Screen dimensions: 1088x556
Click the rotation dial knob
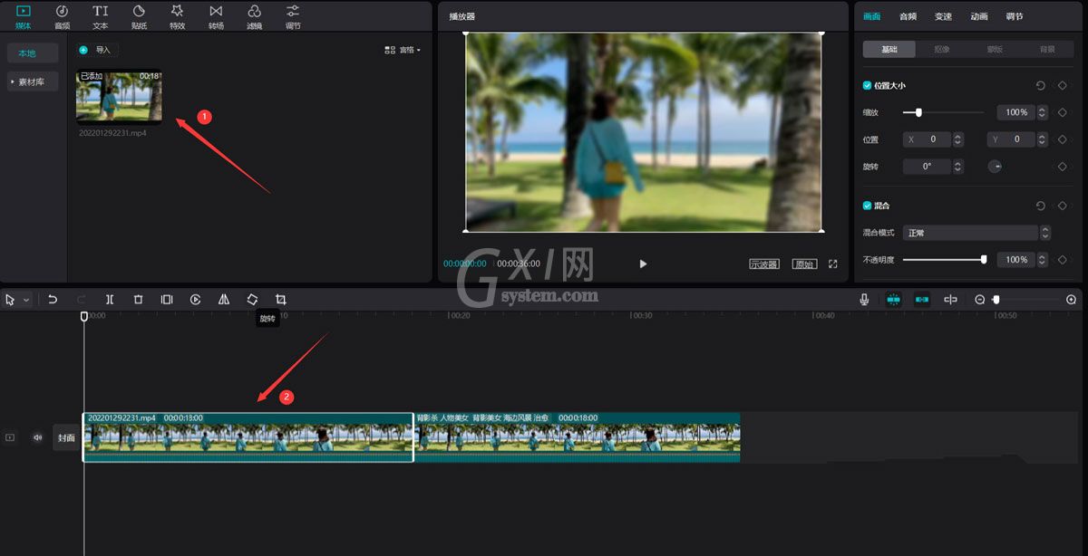(995, 167)
